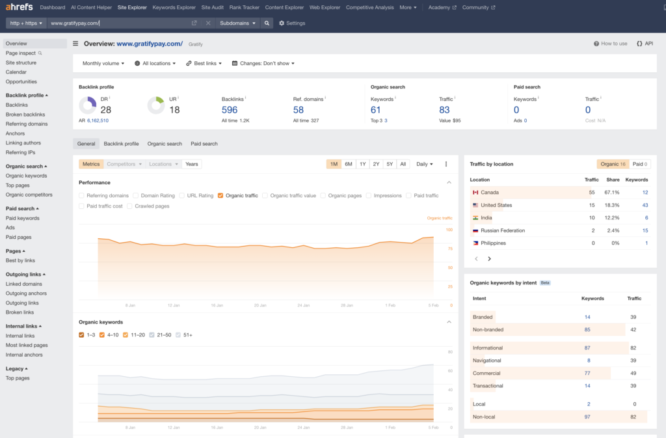Image resolution: width=666 pixels, height=438 pixels.
Task: Select the 1Y time range
Action: point(362,164)
